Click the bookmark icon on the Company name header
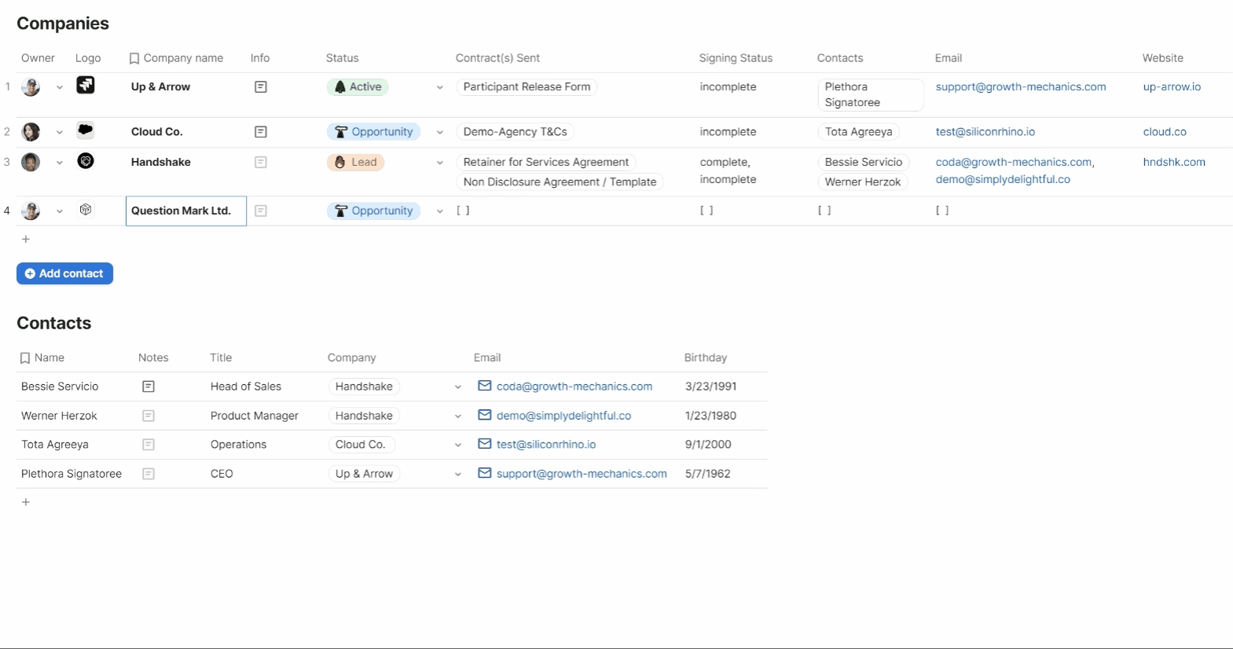This screenshot has width=1233, height=649. [134, 58]
